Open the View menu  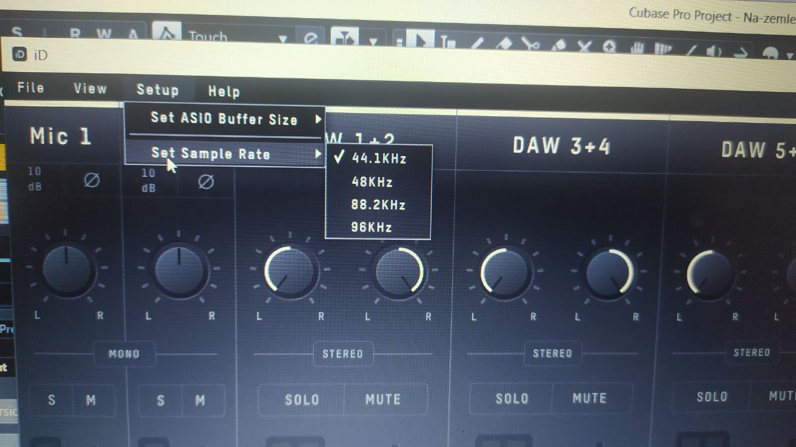[90, 89]
